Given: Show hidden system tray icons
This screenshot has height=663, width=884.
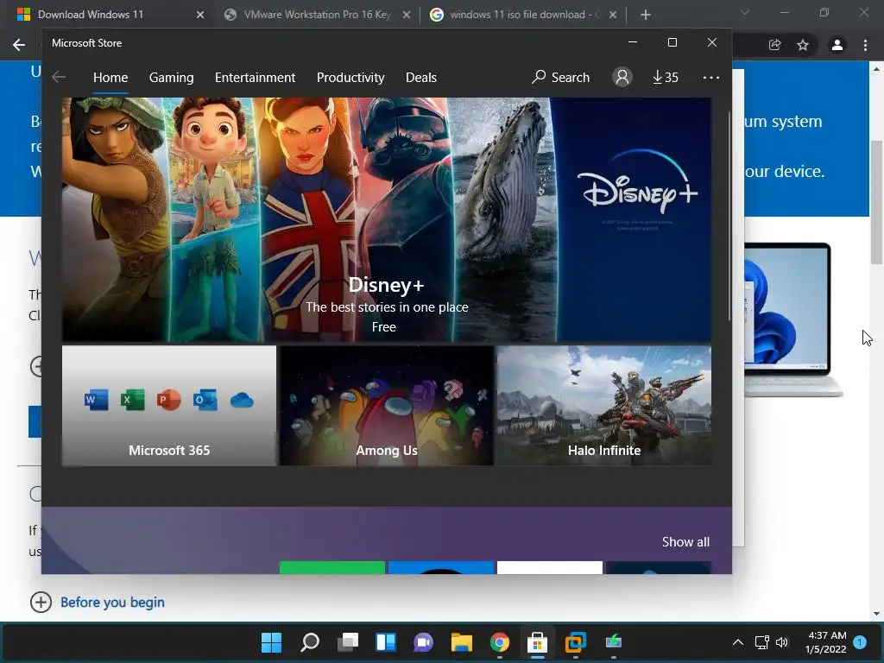Looking at the screenshot, I should [737, 642].
